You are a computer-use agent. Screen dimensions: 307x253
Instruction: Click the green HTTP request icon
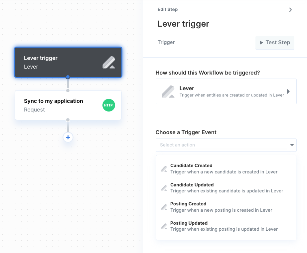109,105
